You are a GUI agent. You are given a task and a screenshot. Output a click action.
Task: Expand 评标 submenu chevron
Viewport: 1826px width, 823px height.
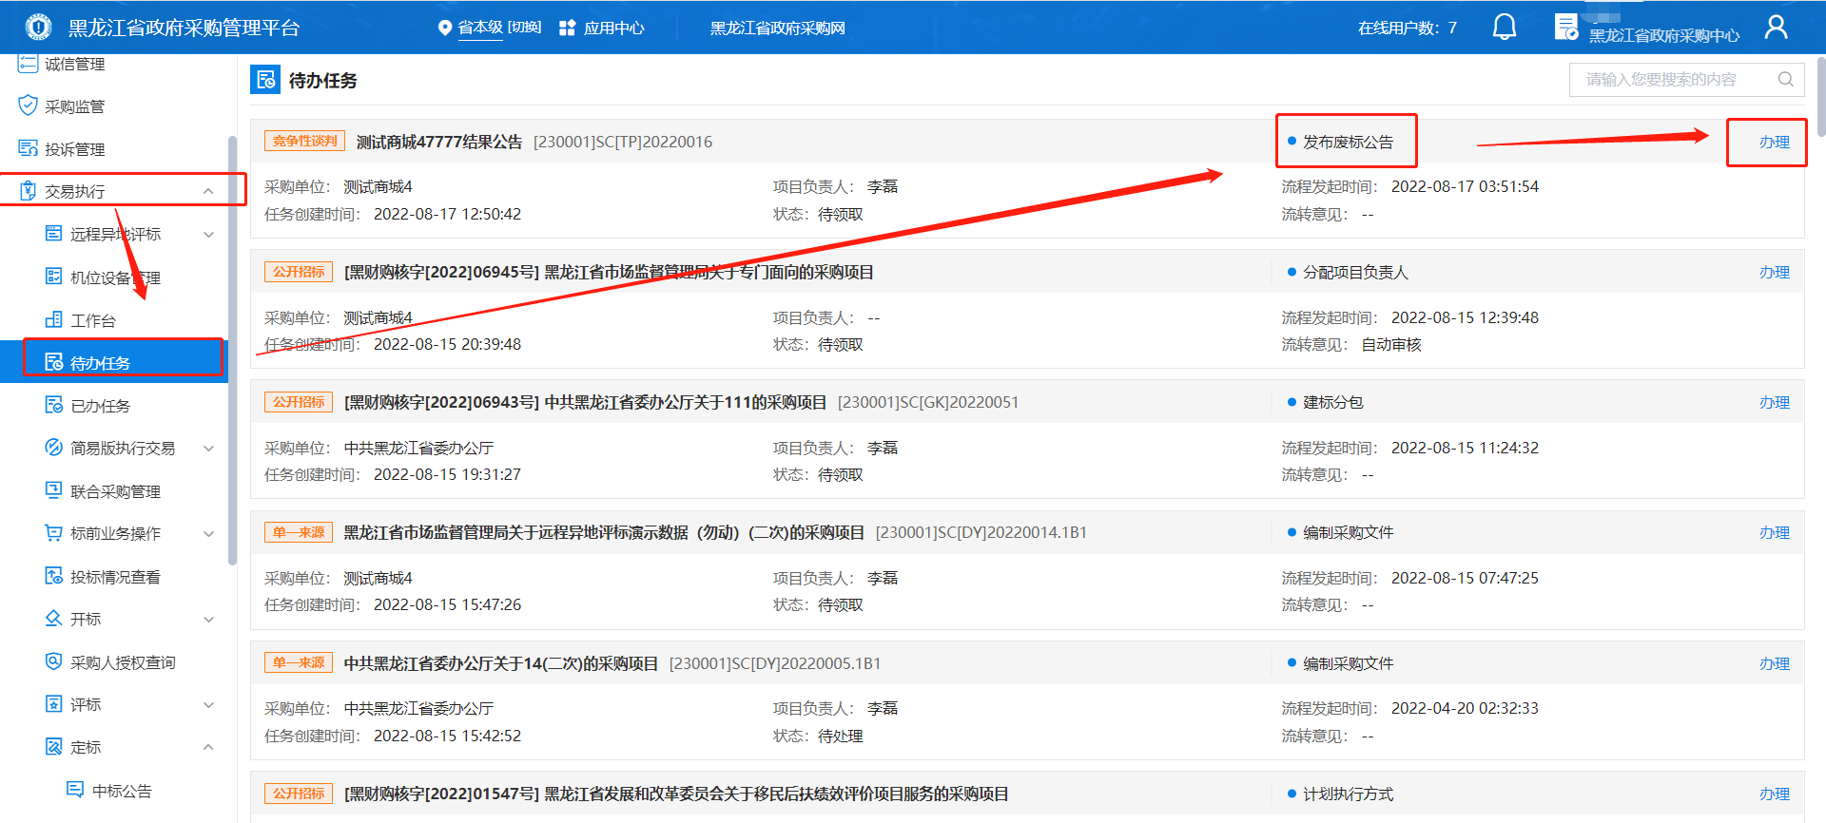click(208, 705)
